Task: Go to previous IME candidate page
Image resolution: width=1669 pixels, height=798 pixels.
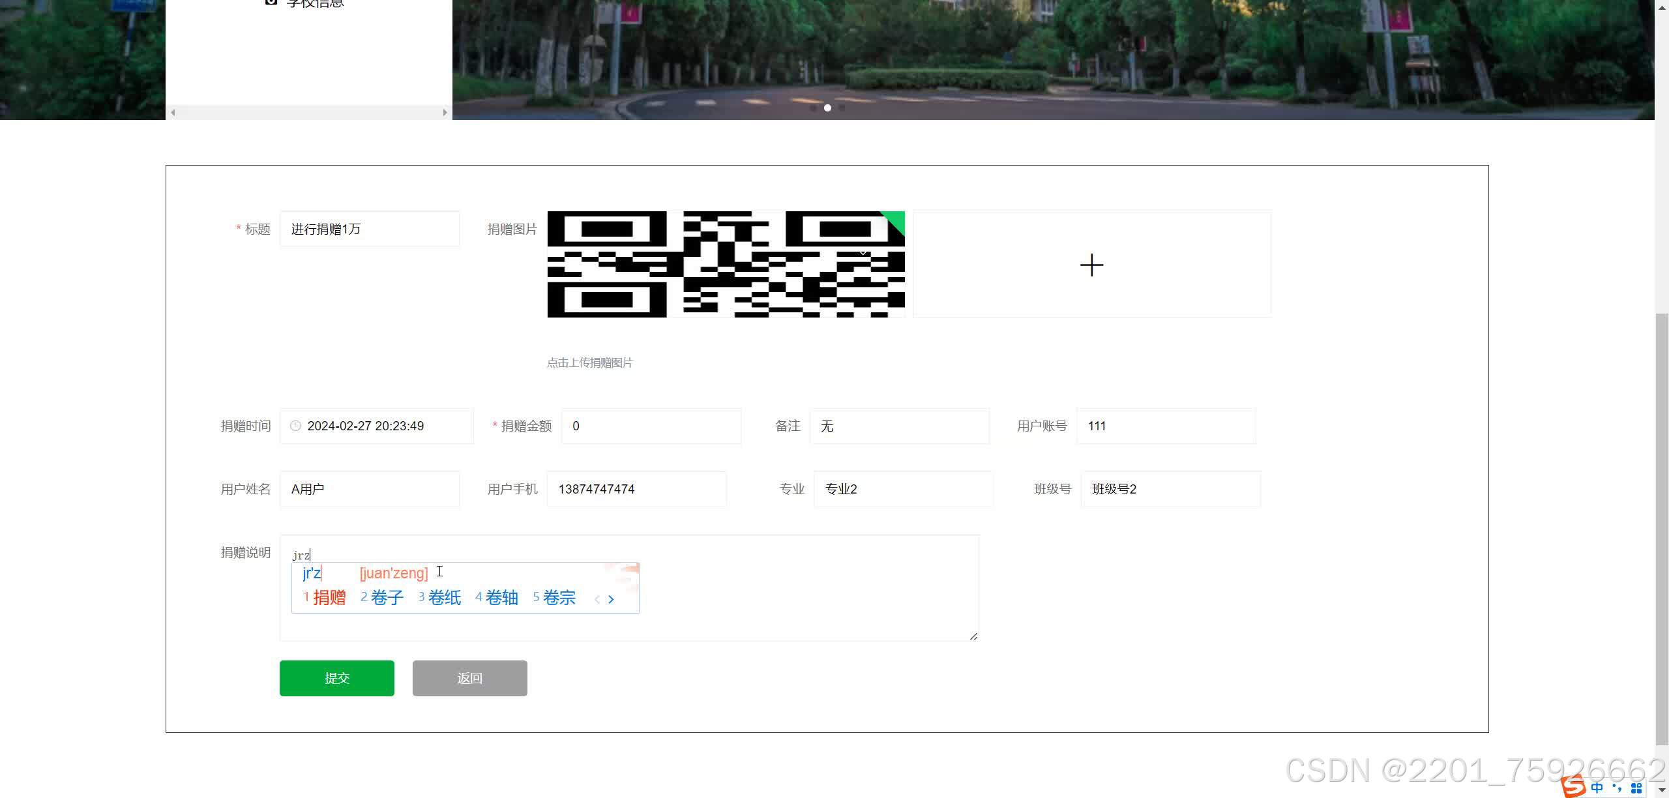Action: 597,599
